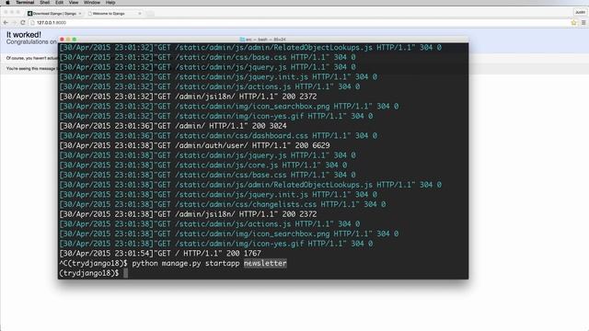Bookmark this page with the star icon
The height and width of the screenshot is (331, 589).
tap(573, 22)
